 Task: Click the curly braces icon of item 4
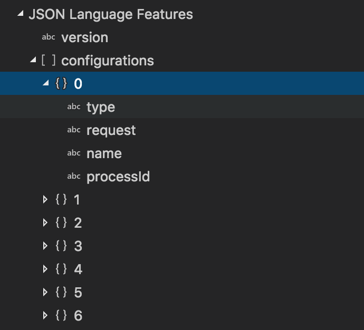[x=61, y=269]
